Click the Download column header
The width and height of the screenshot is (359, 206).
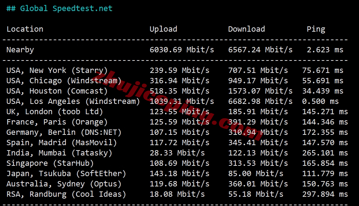coord(246,29)
